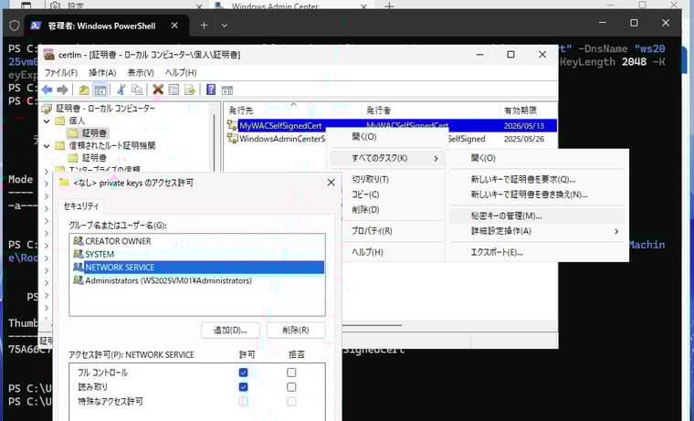Click the 証明書 - ローカル コンピューター root node icon
Viewport: 694px width, 421px height.
coord(47,109)
